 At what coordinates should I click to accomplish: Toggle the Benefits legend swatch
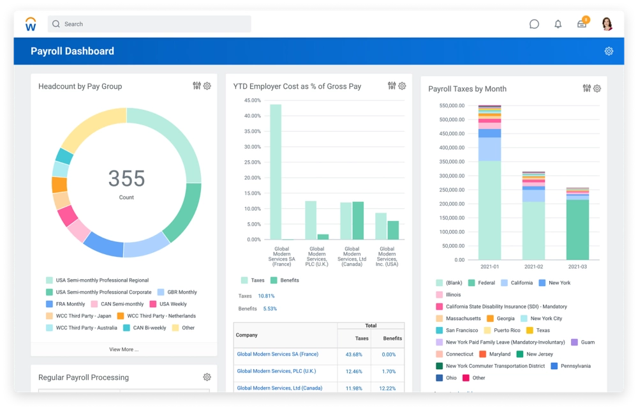coord(274,280)
